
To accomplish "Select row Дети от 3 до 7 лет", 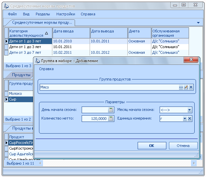I will (x=97, y=52).
